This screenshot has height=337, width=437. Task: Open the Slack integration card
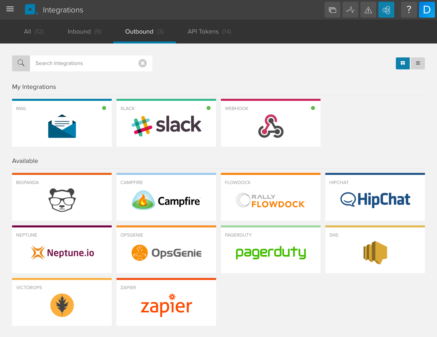point(166,123)
